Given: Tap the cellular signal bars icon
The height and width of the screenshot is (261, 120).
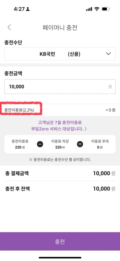Looking at the screenshot, I should click(89, 9).
